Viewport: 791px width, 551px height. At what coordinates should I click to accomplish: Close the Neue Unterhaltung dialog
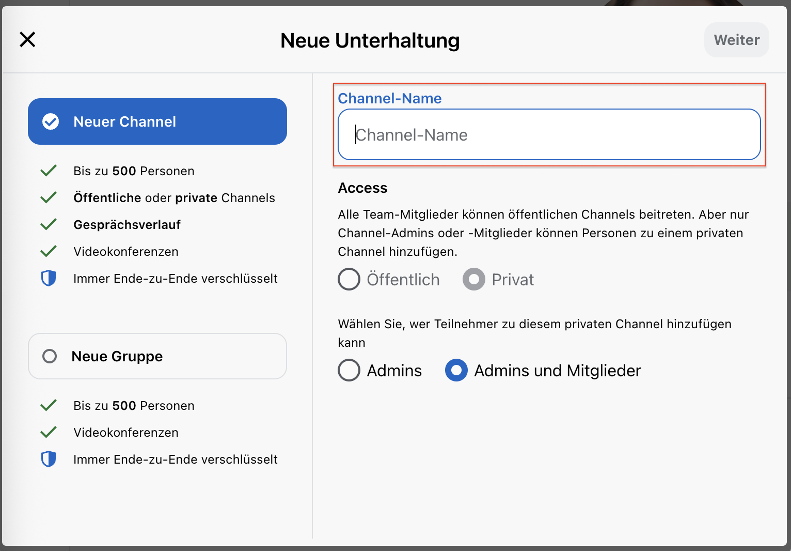click(x=27, y=39)
